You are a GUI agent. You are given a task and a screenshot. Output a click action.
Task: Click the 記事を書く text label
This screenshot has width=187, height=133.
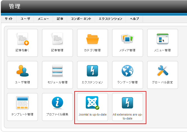22,50
